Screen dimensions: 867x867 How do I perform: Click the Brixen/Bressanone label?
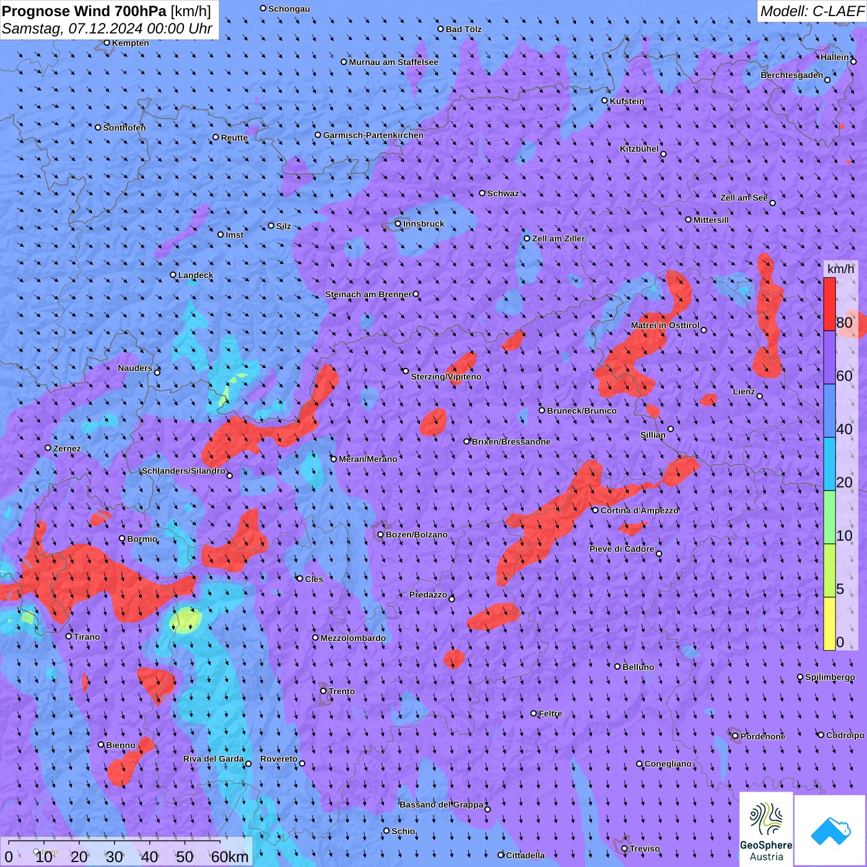pyautogui.click(x=511, y=442)
